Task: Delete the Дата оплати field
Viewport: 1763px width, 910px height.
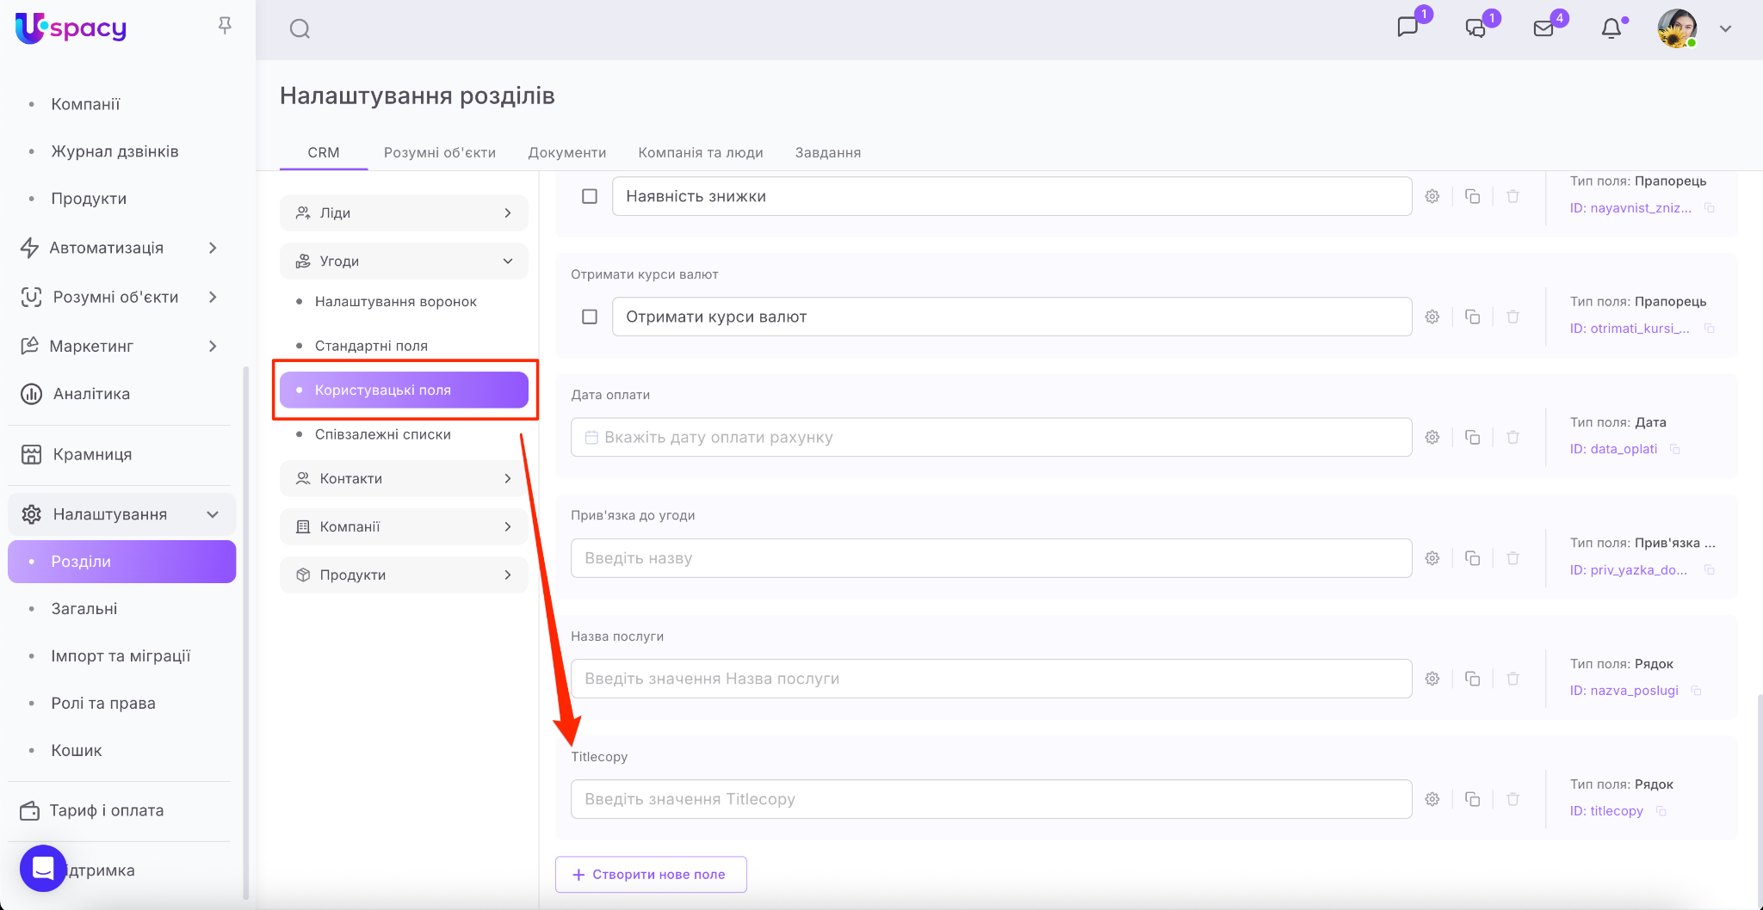Action: pos(1512,437)
